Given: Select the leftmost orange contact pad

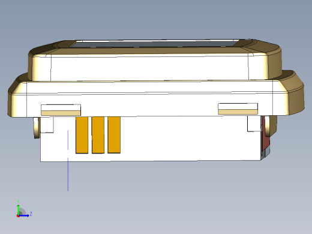Looking at the screenshot, I should tap(82, 135).
